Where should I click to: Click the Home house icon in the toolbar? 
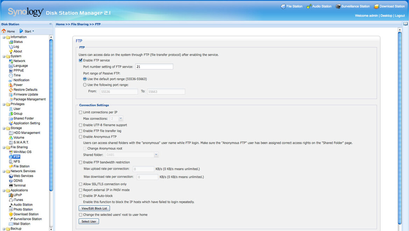click(x=3, y=31)
